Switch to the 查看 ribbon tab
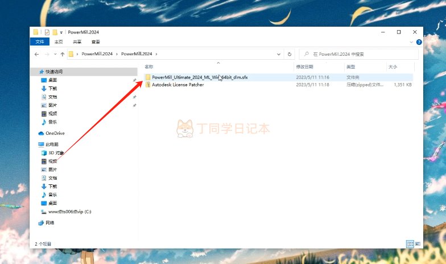Image resolution: width=446 pixels, height=264 pixels. [96, 42]
